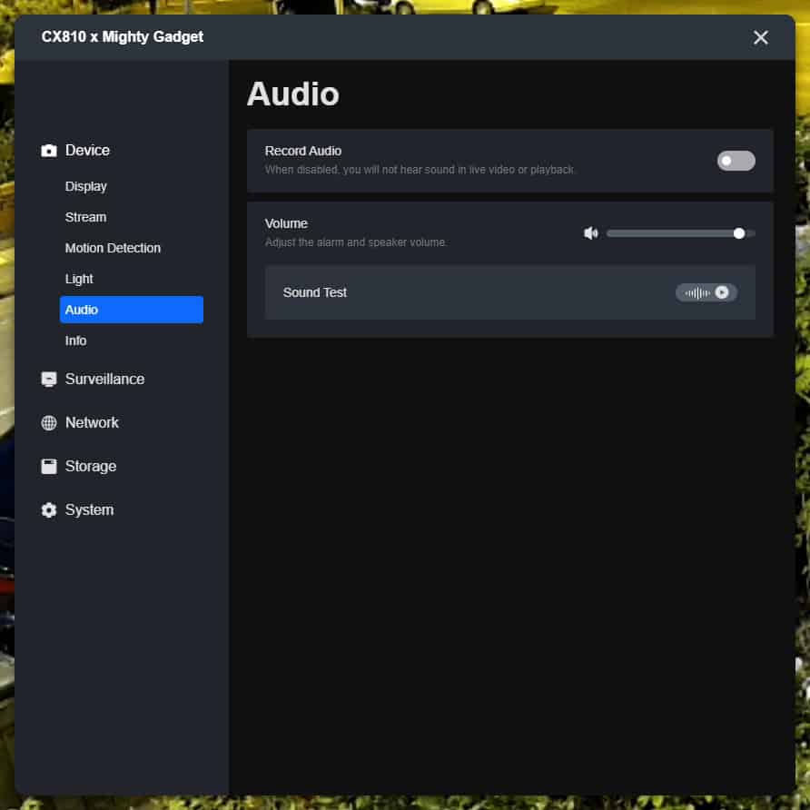Open the Light settings page
This screenshot has width=810, height=810.
(x=79, y=279)
